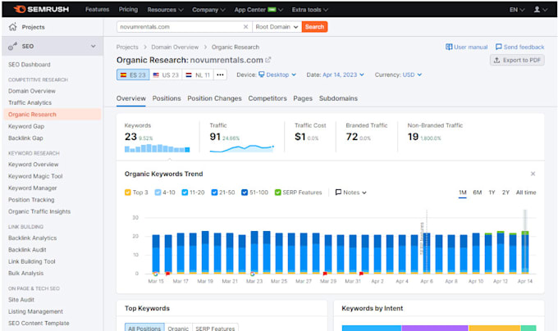This screenshot has width=558, height=331.
Task: Open Position Tracking in sidebar
Action: tap(31, 200)
